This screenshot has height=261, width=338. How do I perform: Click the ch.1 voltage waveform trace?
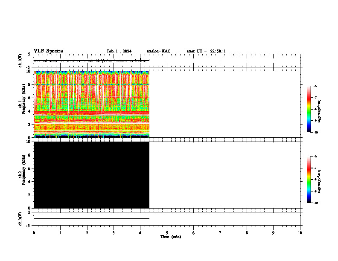(x=91, y=61)
